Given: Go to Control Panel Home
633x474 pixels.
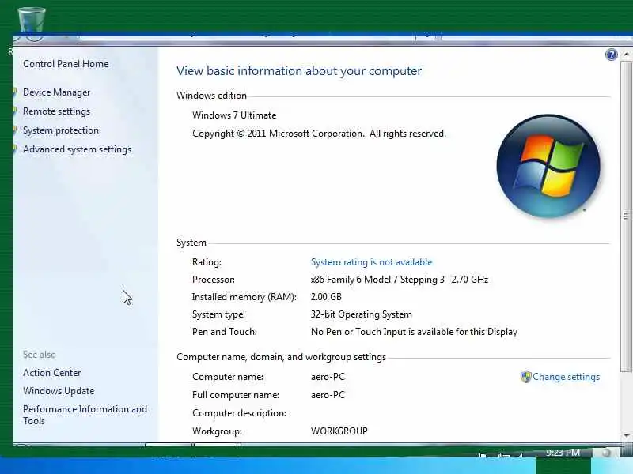Looking at the screenshot, I should 66,64.
